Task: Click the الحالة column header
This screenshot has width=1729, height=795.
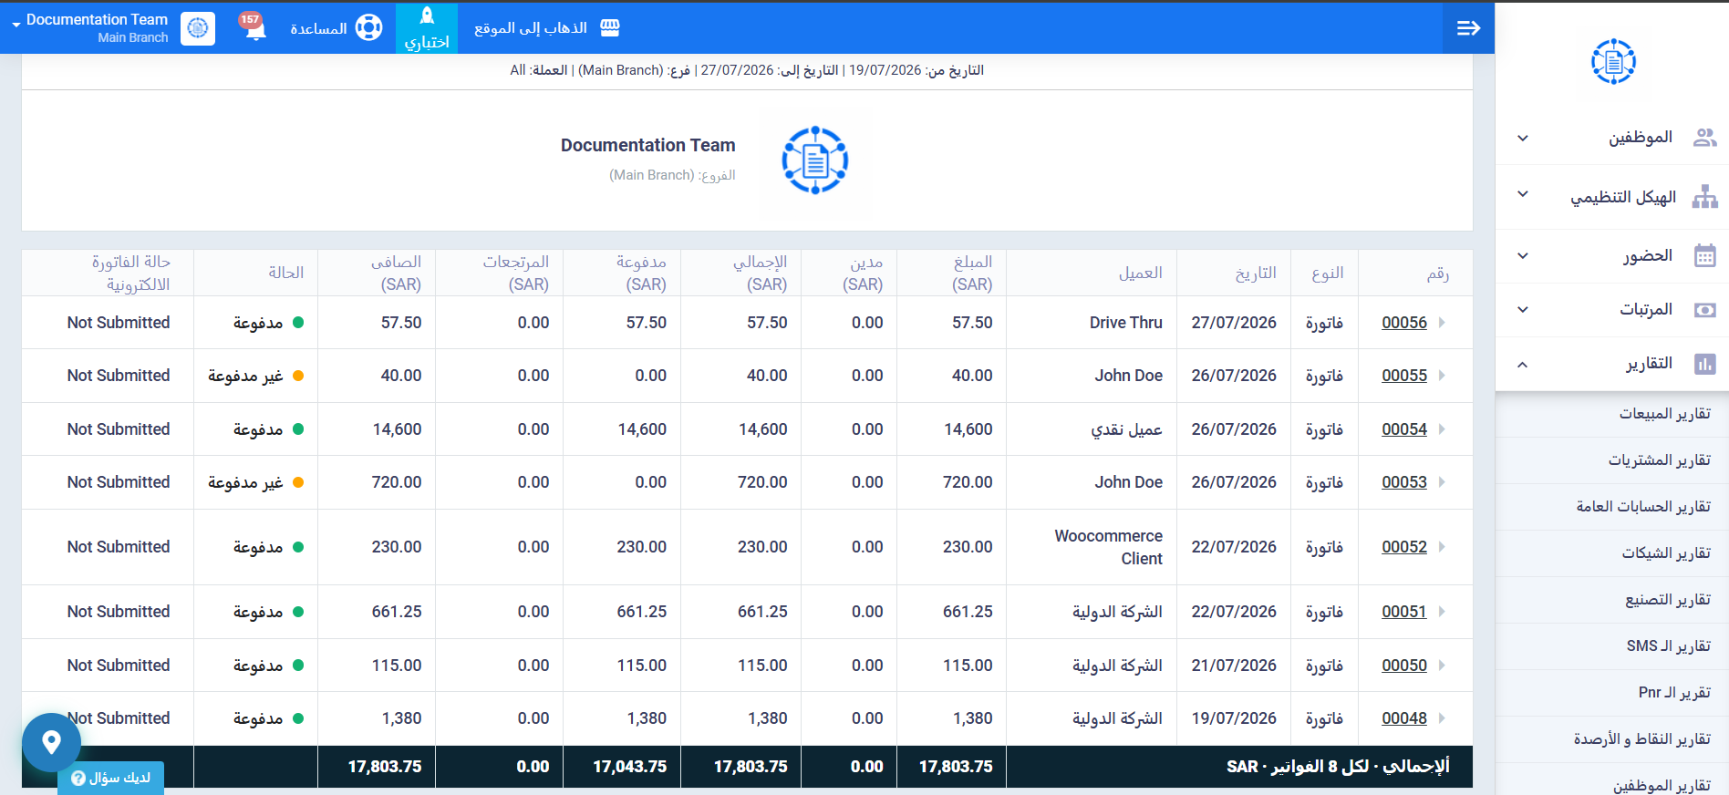Action: tap(285, 273)
